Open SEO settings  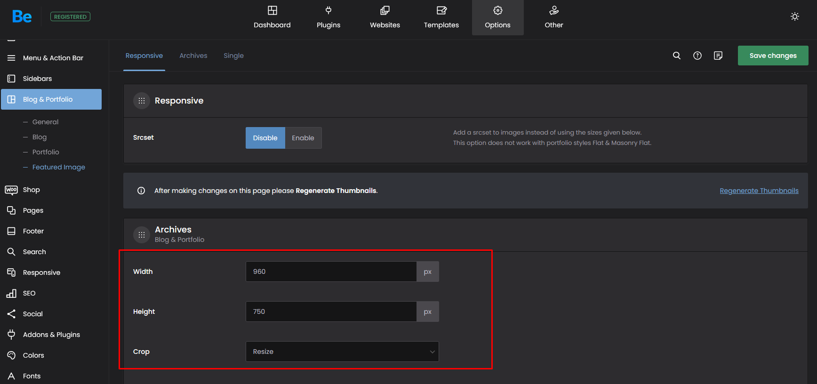pyautogui.click(x=51, y=293)
